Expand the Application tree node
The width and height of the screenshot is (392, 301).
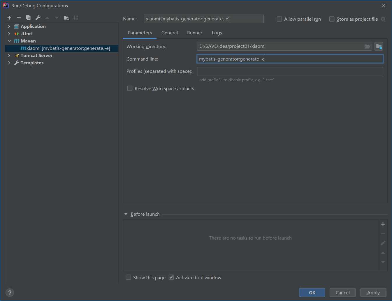9,26
